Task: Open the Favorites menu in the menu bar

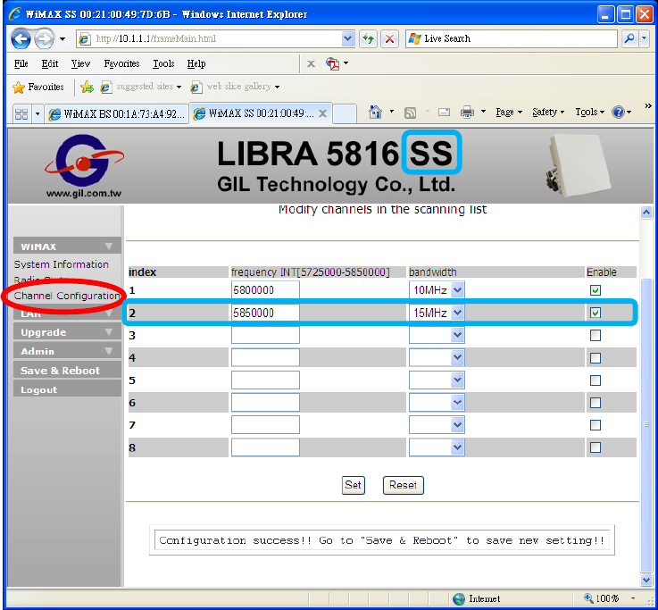Action: (x=121, y=63)
